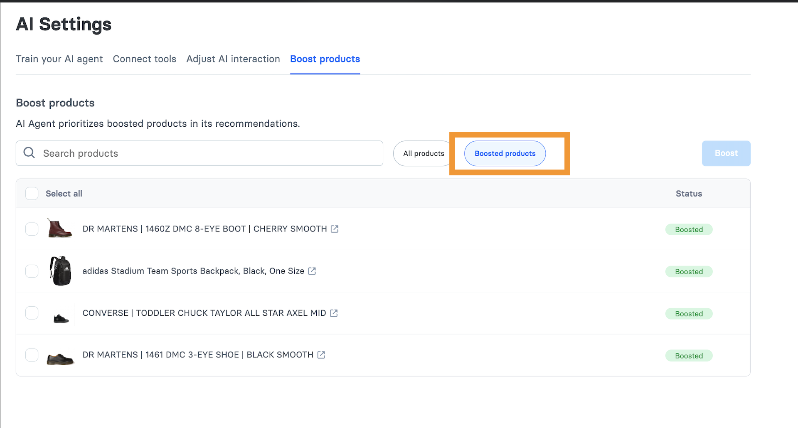Tick checkbox for Dr Martens 1460Z boot

(32, 229)
